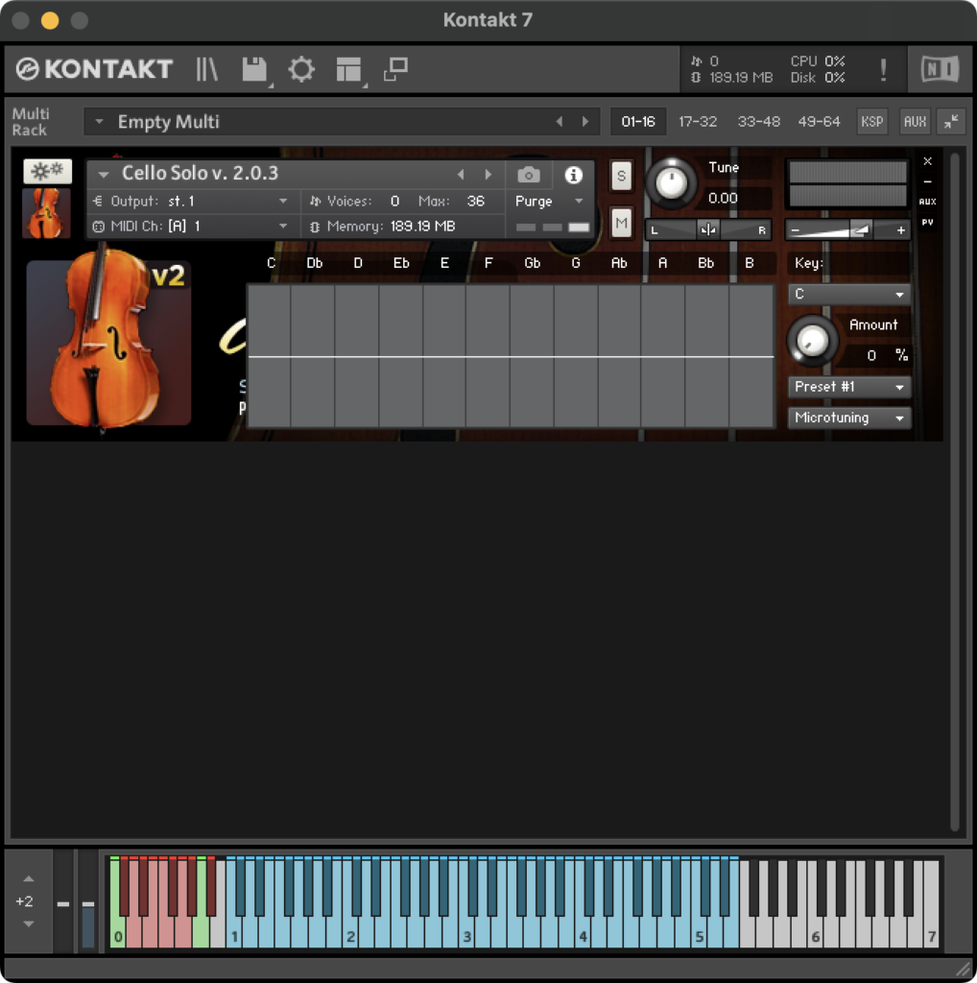Click the Max voices 36 field
The height and width of the screenshot is (983, 977).
(475, 202)
